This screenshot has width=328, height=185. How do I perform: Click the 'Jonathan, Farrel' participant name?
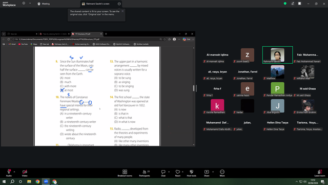[x=248, y=72]
